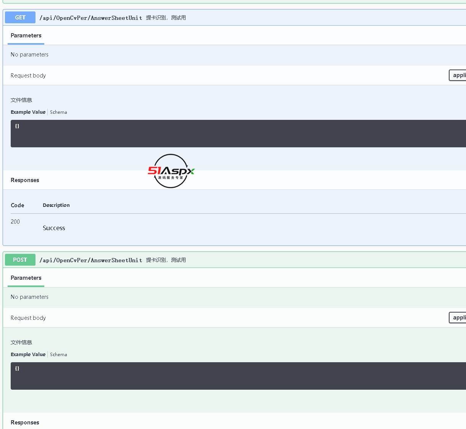466x429 pixels.
Task: Show Example Value in GET request body
Action: (28, 112)
